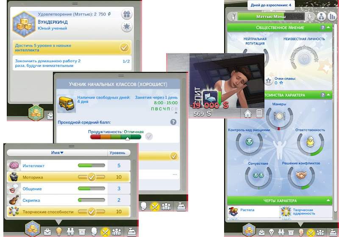339x237 pixels.
Task: Click checkmark on Творческие способности skill row
Action: coord(92,212)
